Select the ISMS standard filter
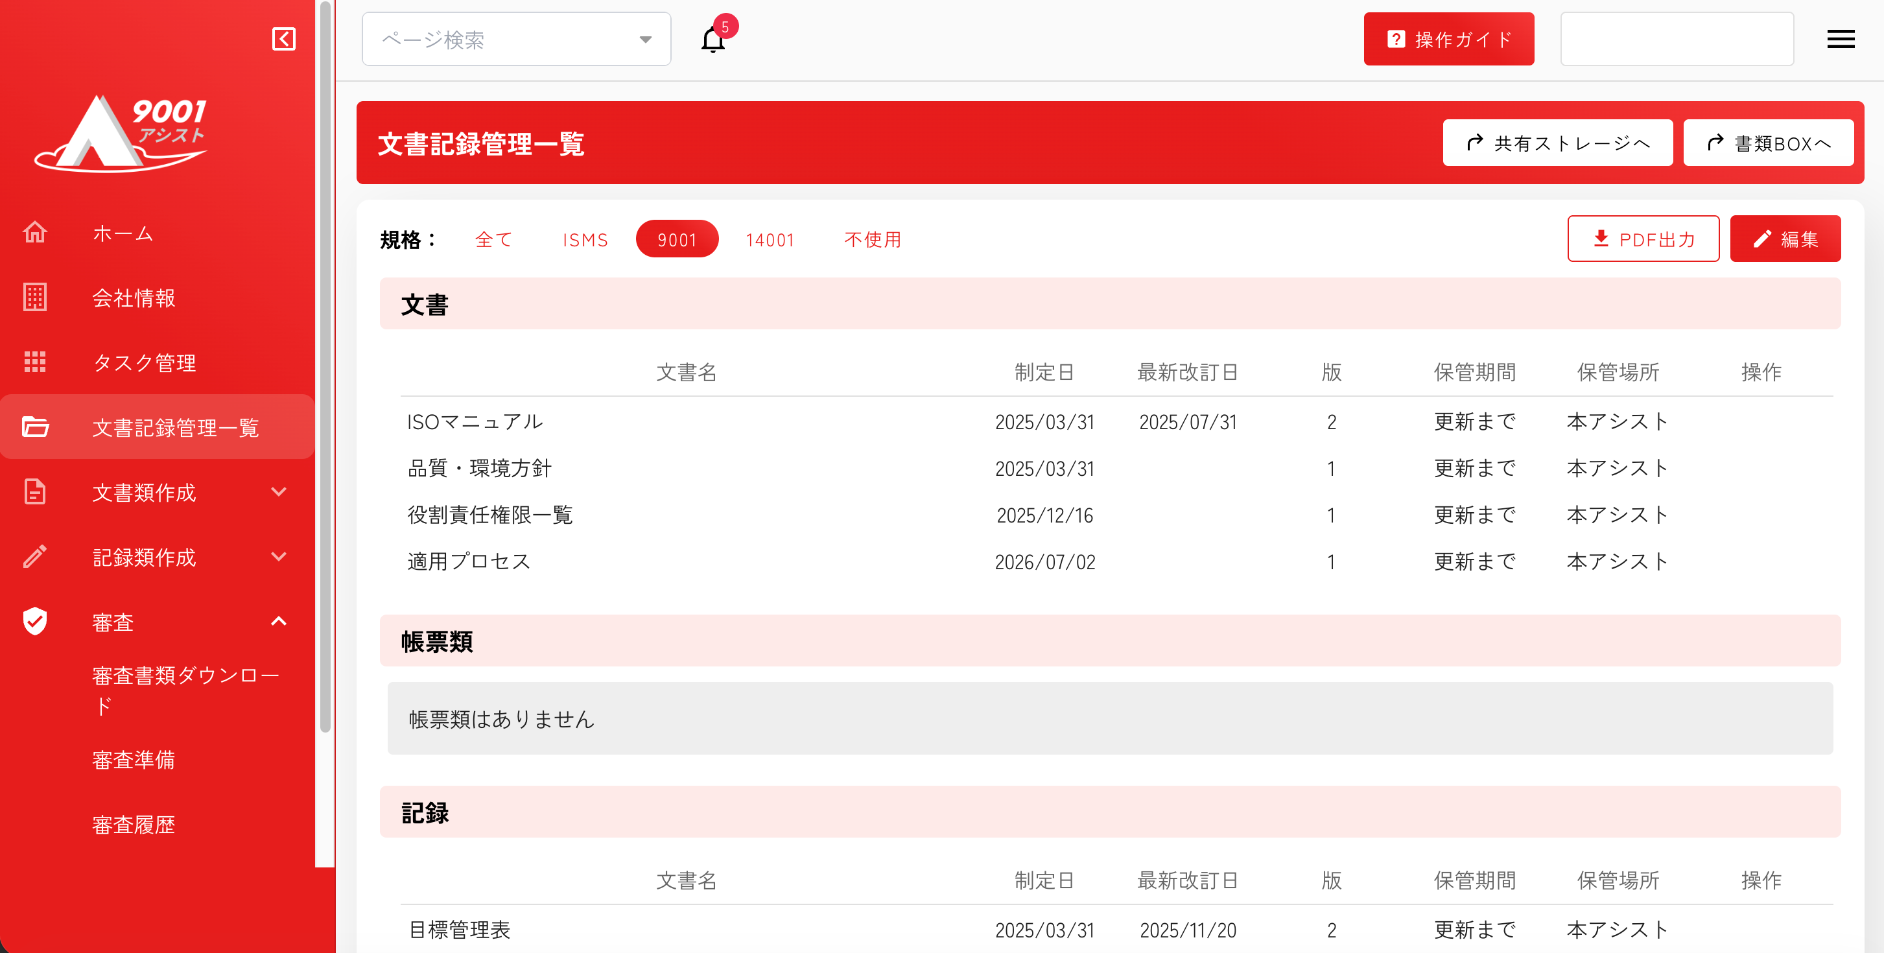This screenshot has width=1884, height=953. (585, 239)
